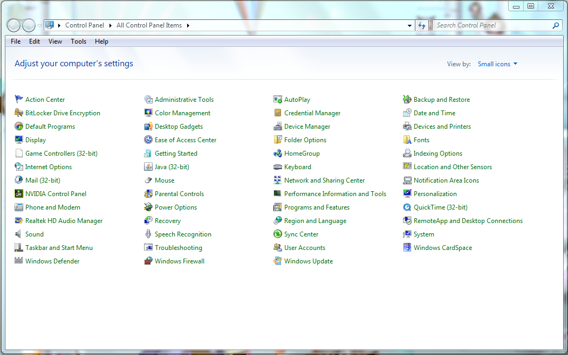This screenshot has width=568, height=355.
Task: Click the Refresh button beside address bar
Action: coord(422,25)
